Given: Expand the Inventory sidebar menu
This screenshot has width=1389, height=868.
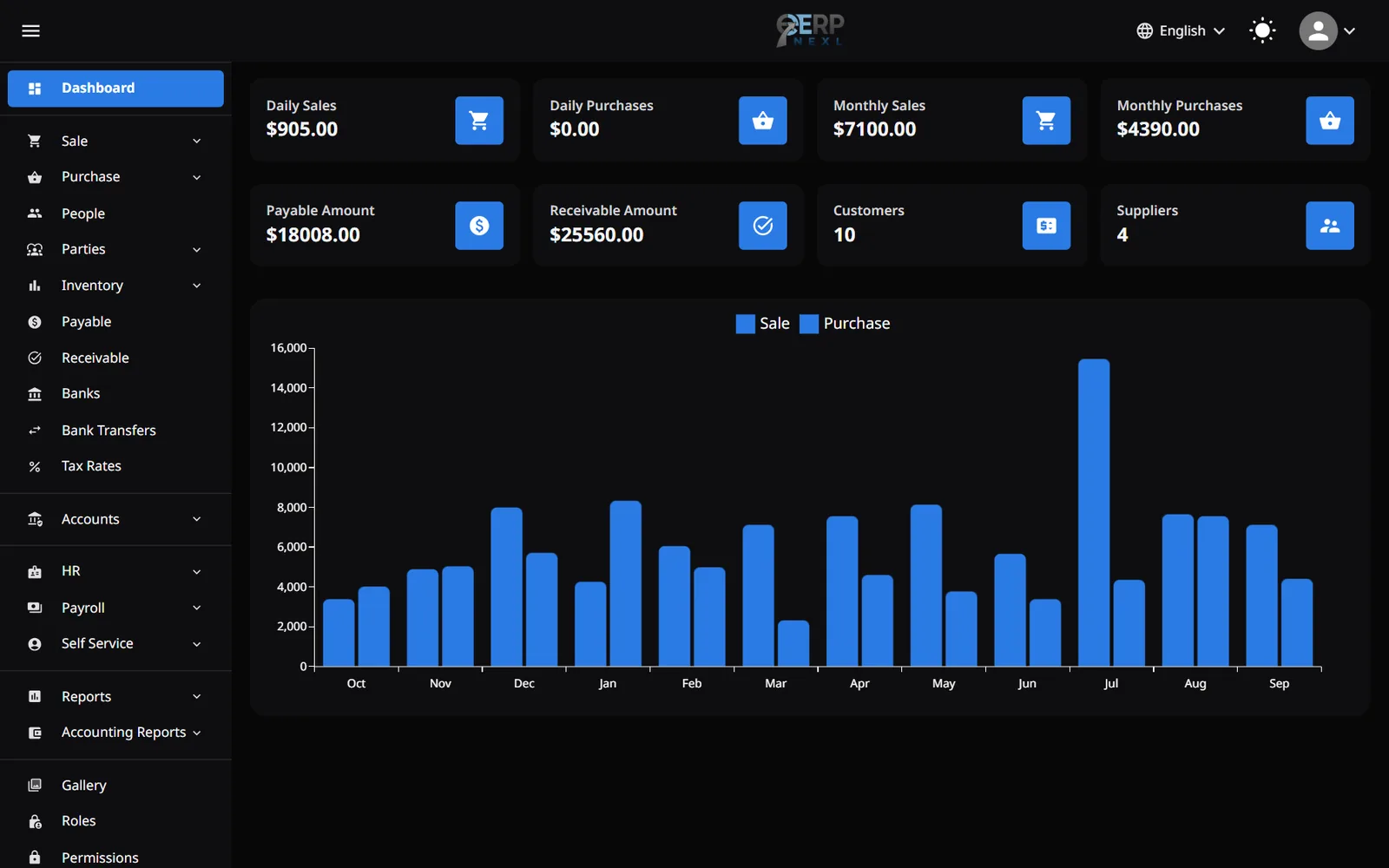Looking at the screenshot, I should 115,286.
